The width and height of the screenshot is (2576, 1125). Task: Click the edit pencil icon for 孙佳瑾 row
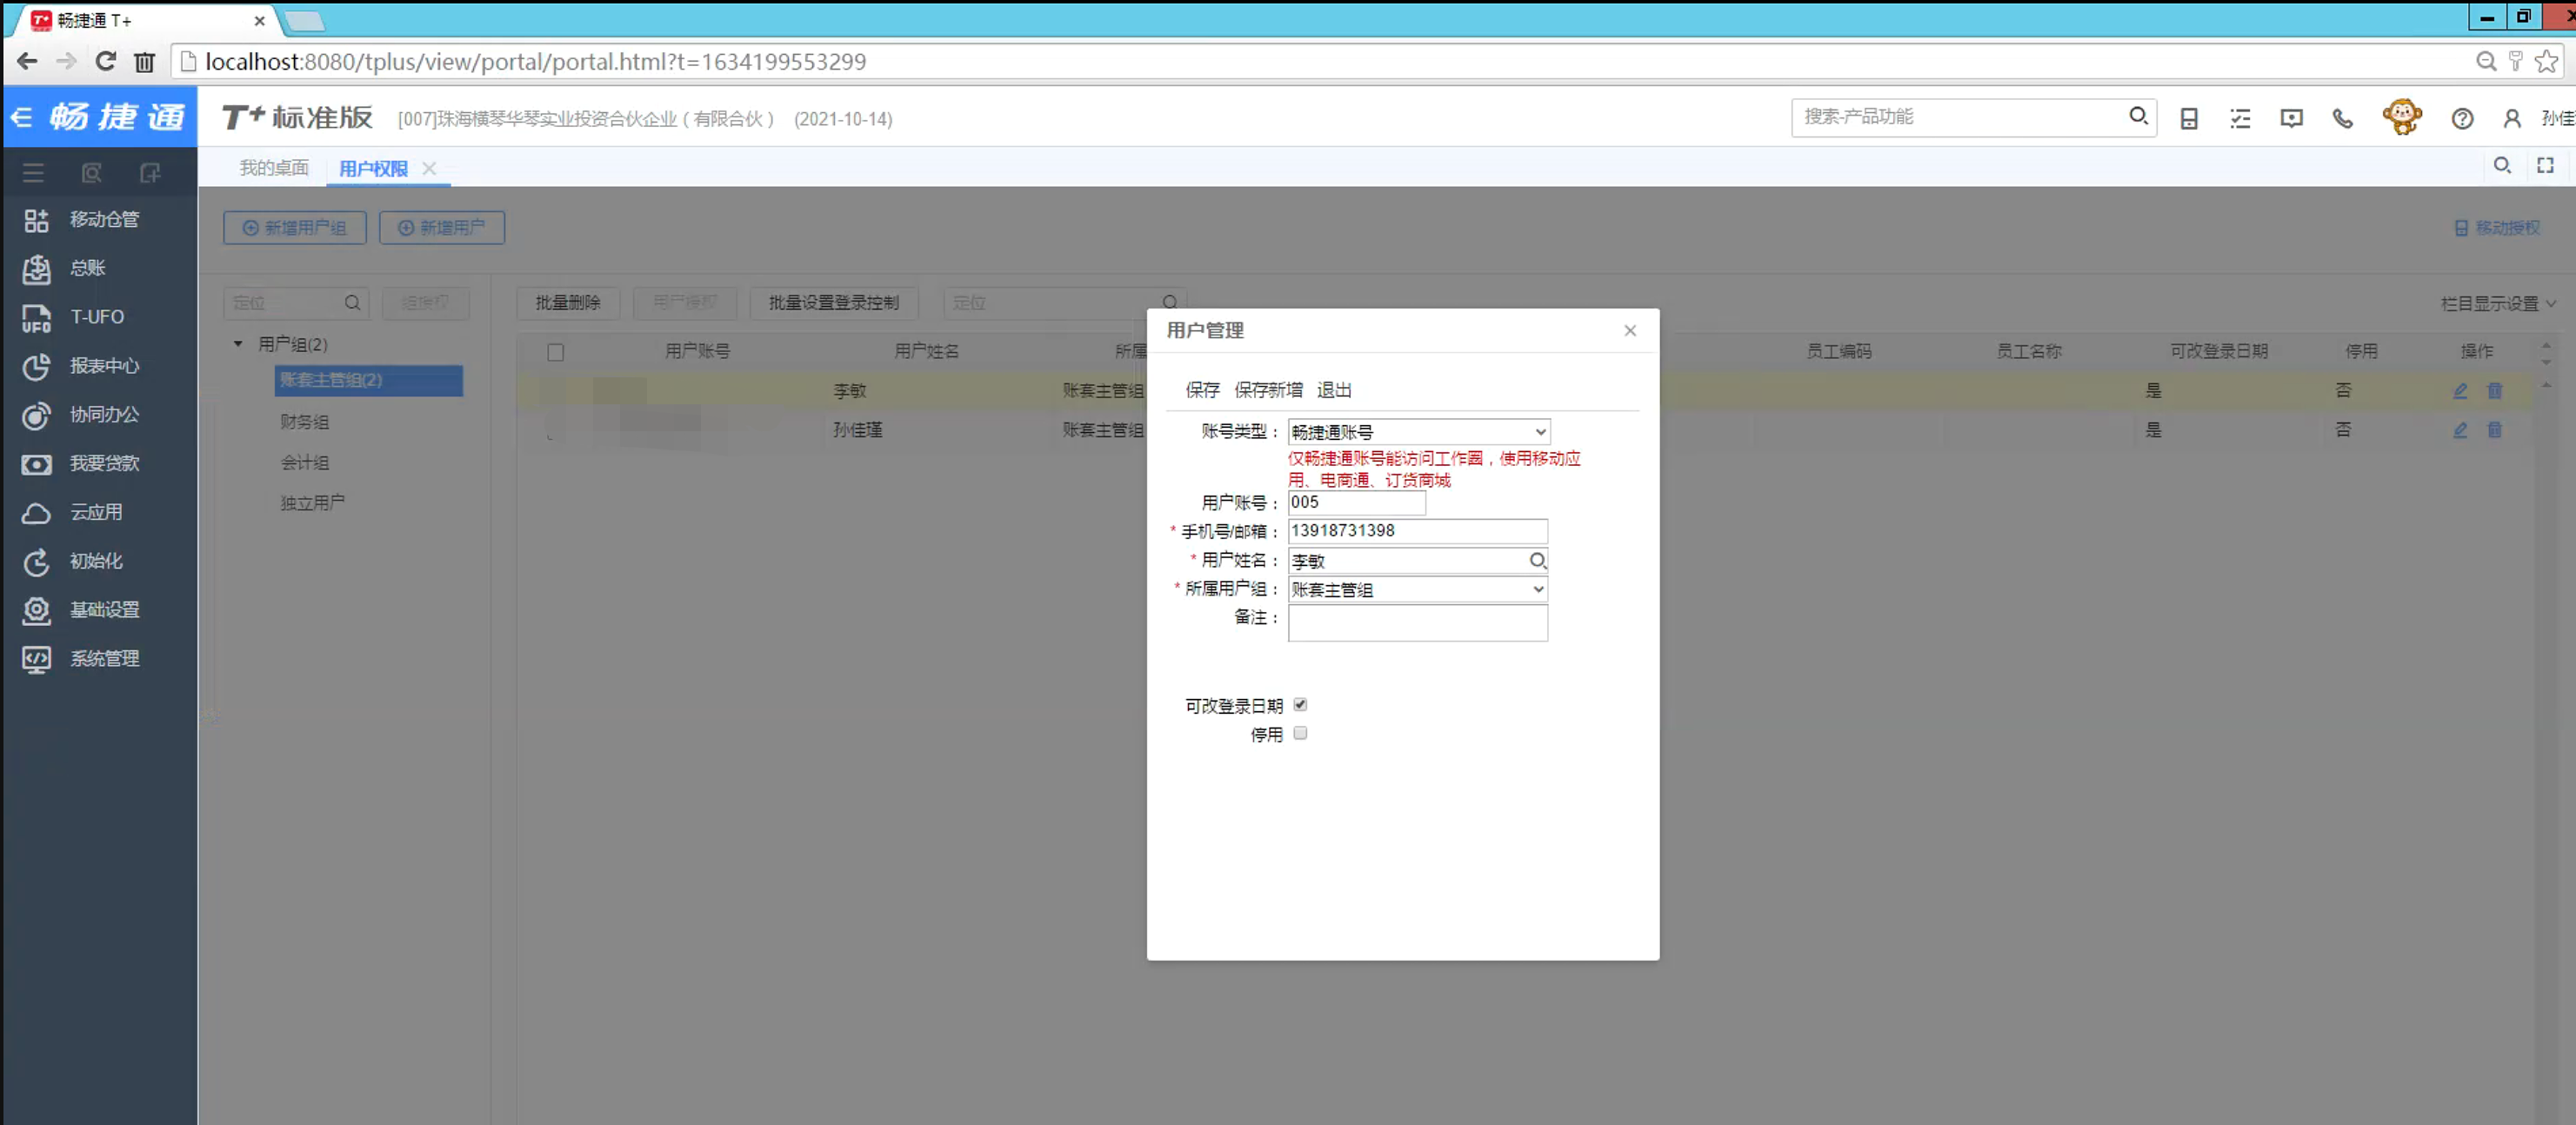tap(2460, 430)
